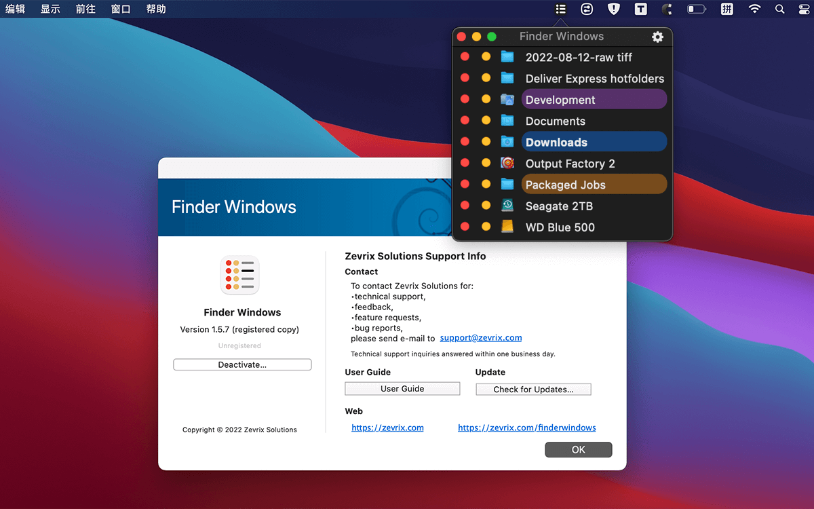Select WD Blue 500 in the list

coord(560,227)
